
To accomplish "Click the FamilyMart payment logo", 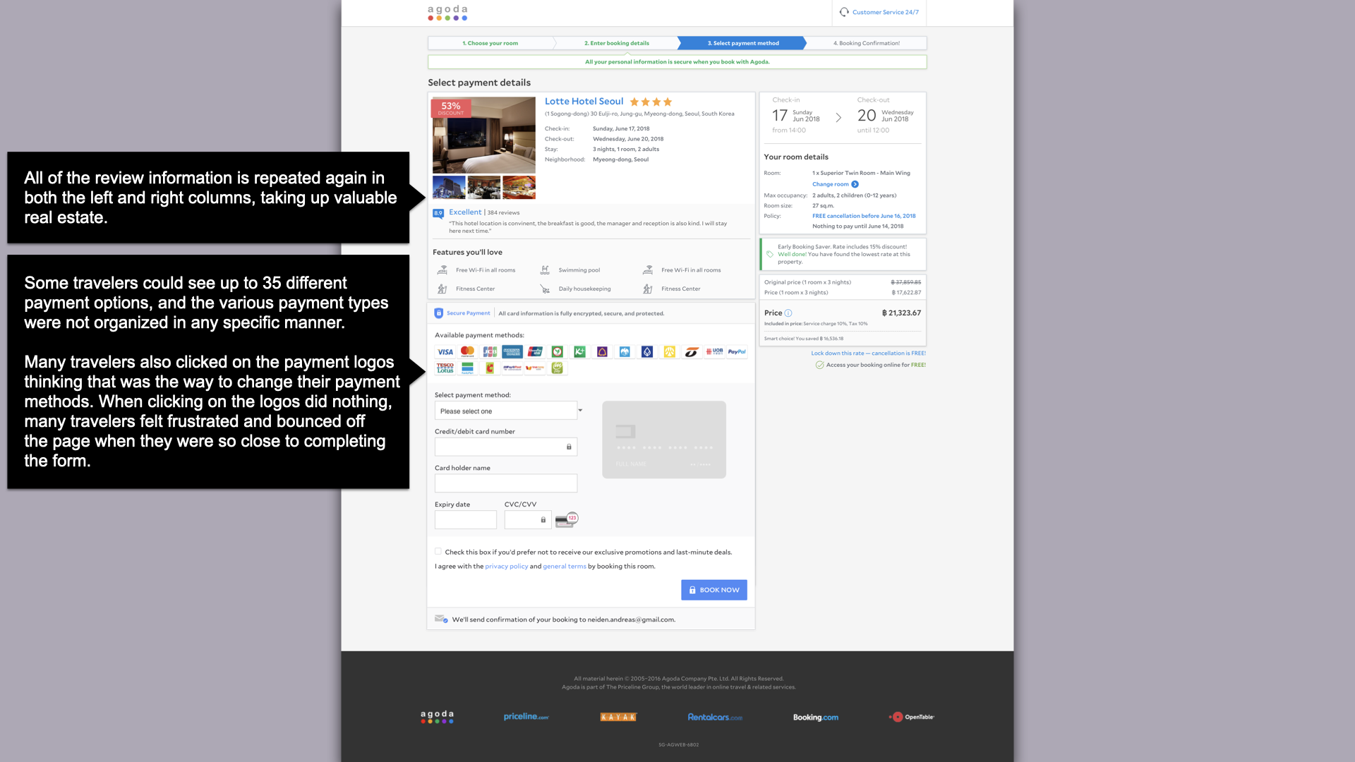I will [467, 368].
